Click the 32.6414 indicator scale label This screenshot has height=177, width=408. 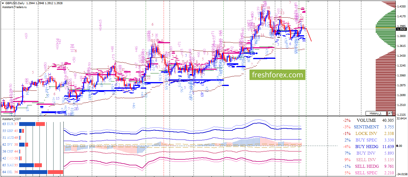click(402, 118)
